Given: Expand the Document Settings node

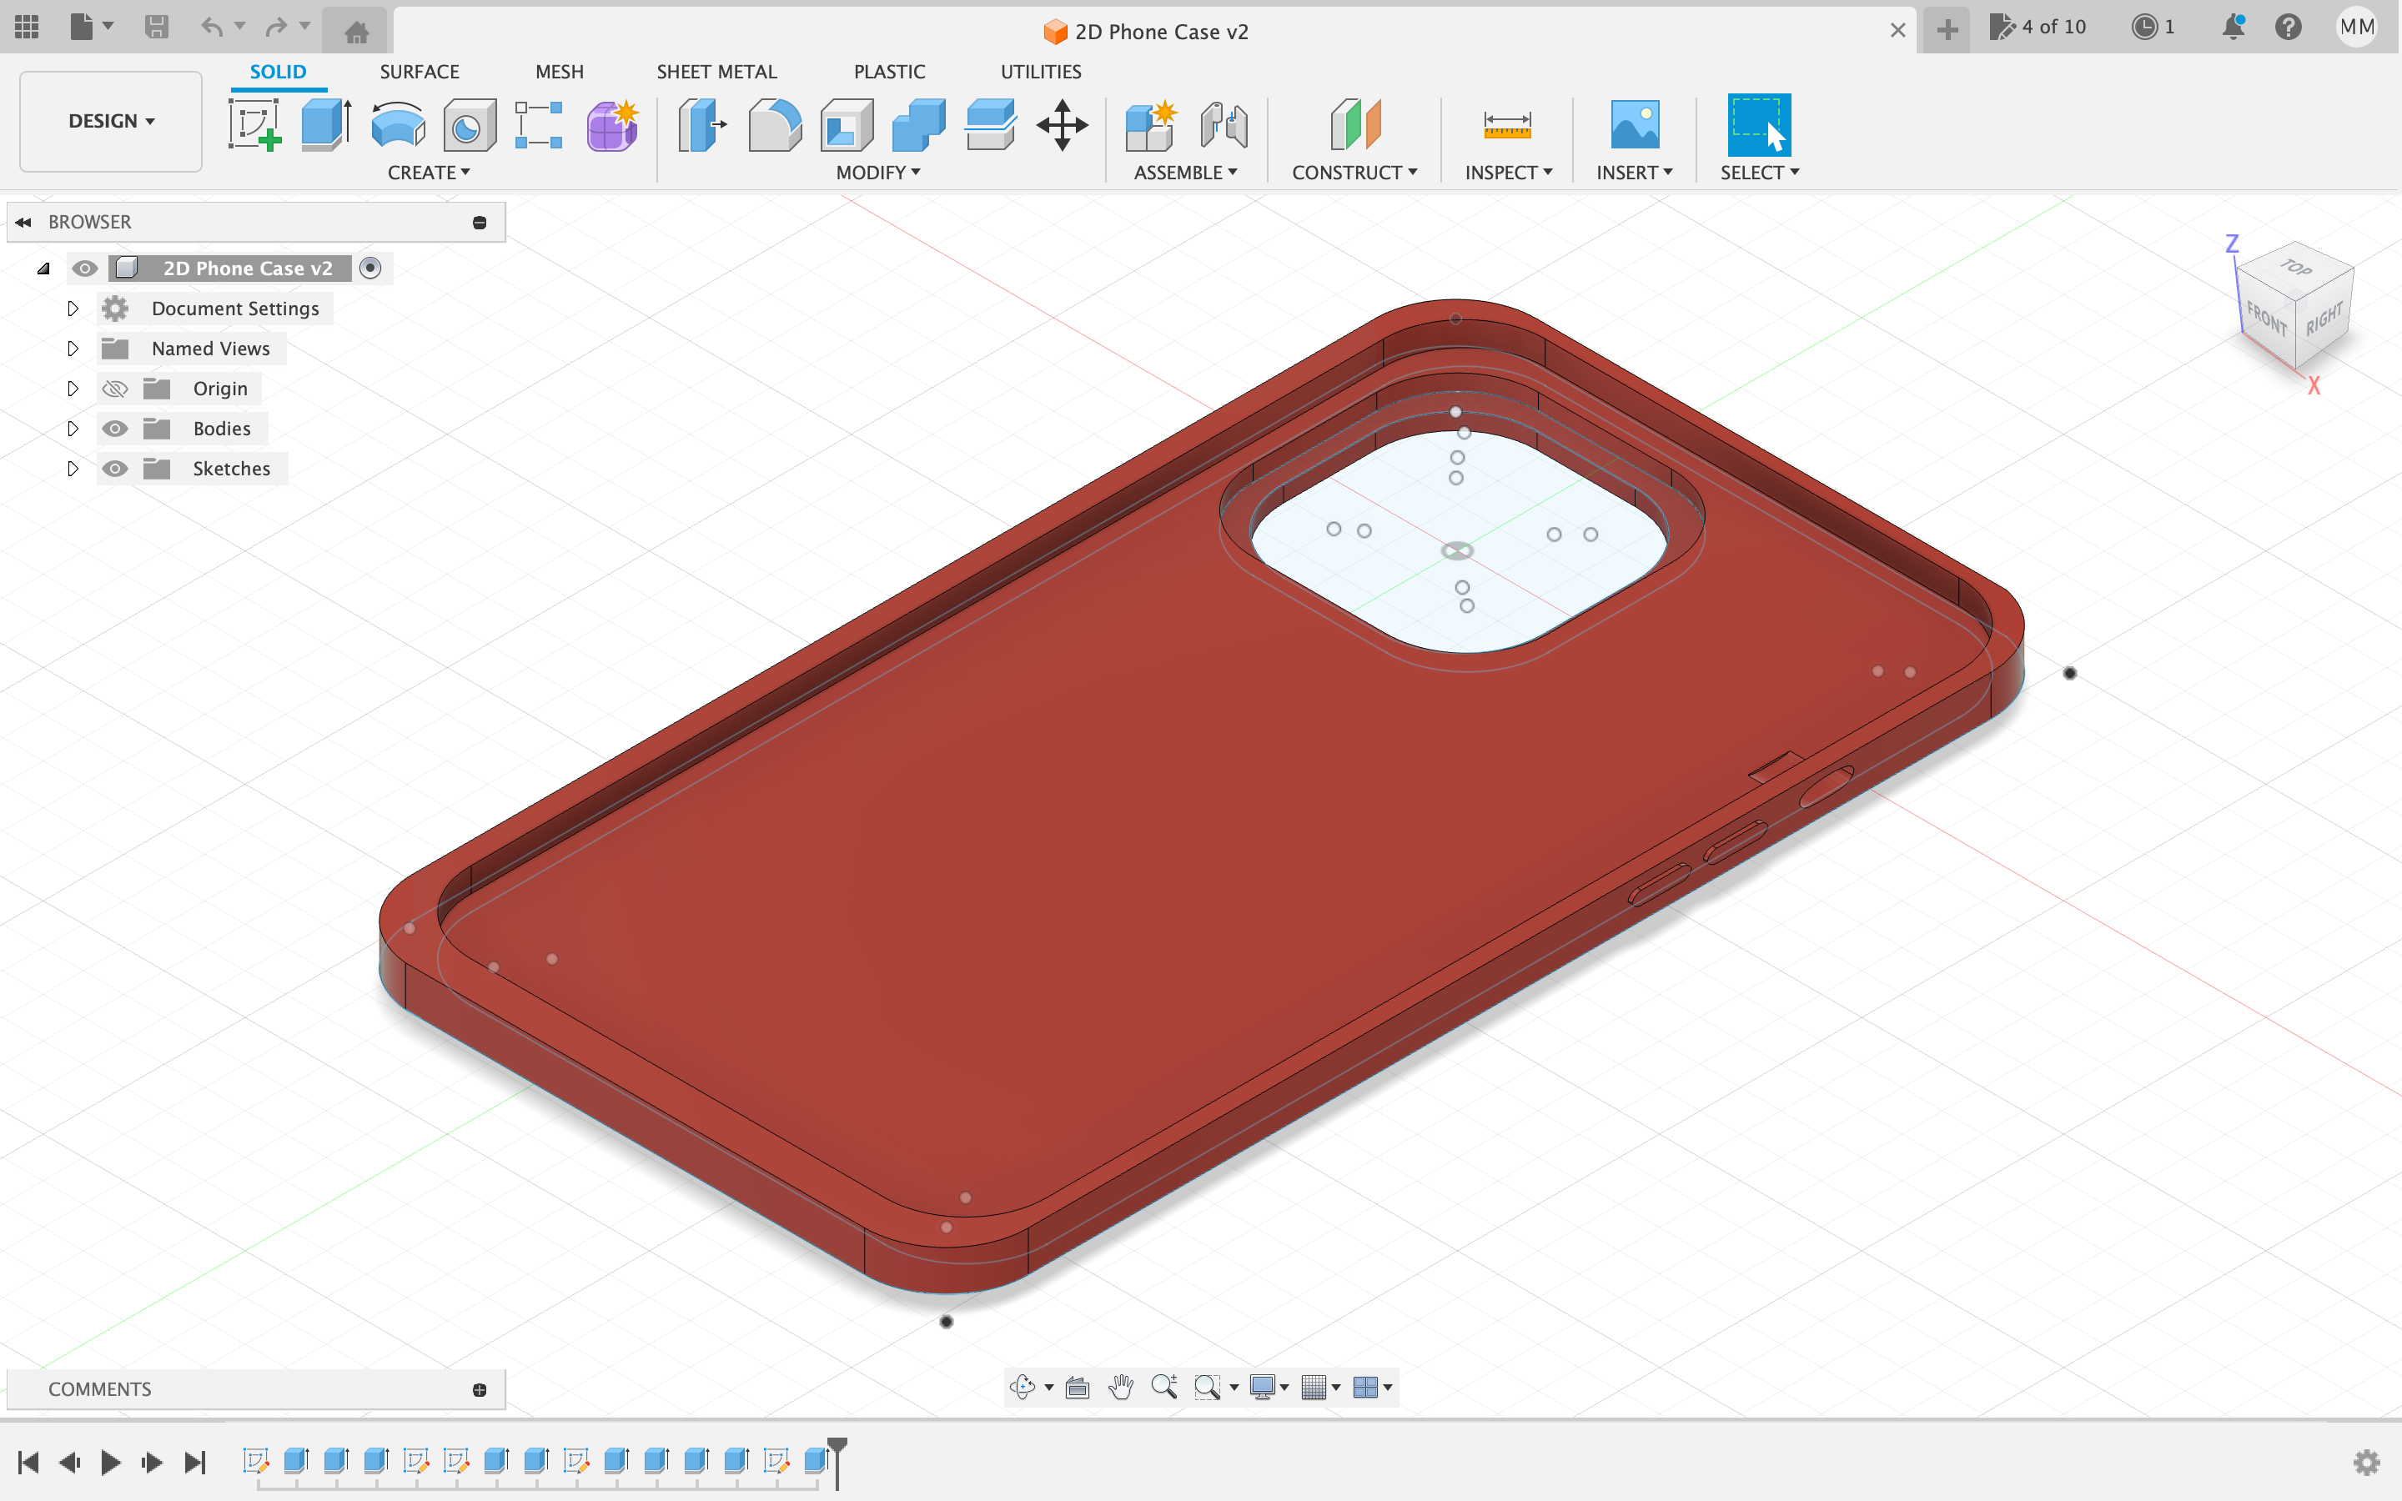Looking at the screenshot, I should (73, 309).
